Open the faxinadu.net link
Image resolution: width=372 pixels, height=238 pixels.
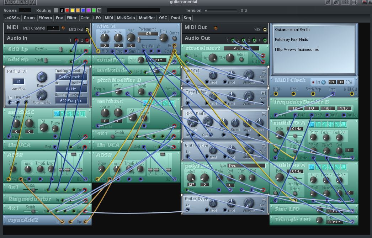point(297,49)
